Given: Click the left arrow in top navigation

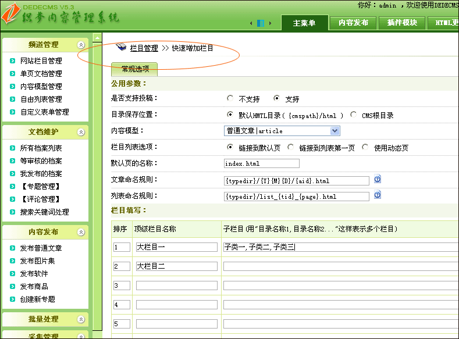Looking at the screenshot, I should [251, 23].
